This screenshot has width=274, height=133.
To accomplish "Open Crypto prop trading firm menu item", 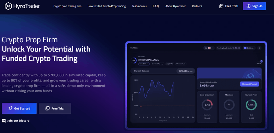I will click(x=67, y=6).
